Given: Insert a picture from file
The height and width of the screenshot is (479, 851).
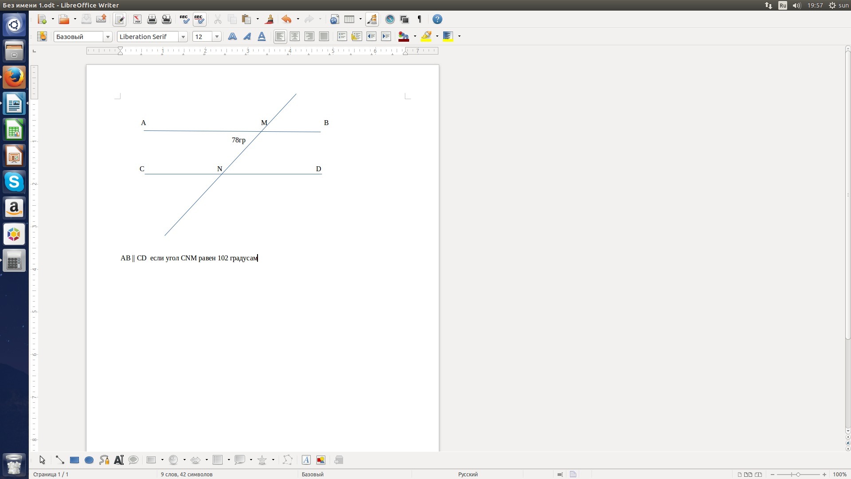Looking at the screenshot, I should (321, 460).
